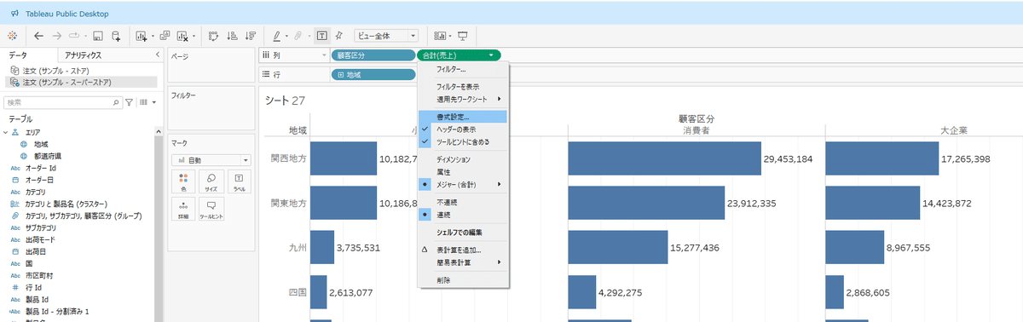Create a new worksheet chart-plus icon
Image resolution: width=1023 pixels, height=322 pixels.
click(142, 36)
